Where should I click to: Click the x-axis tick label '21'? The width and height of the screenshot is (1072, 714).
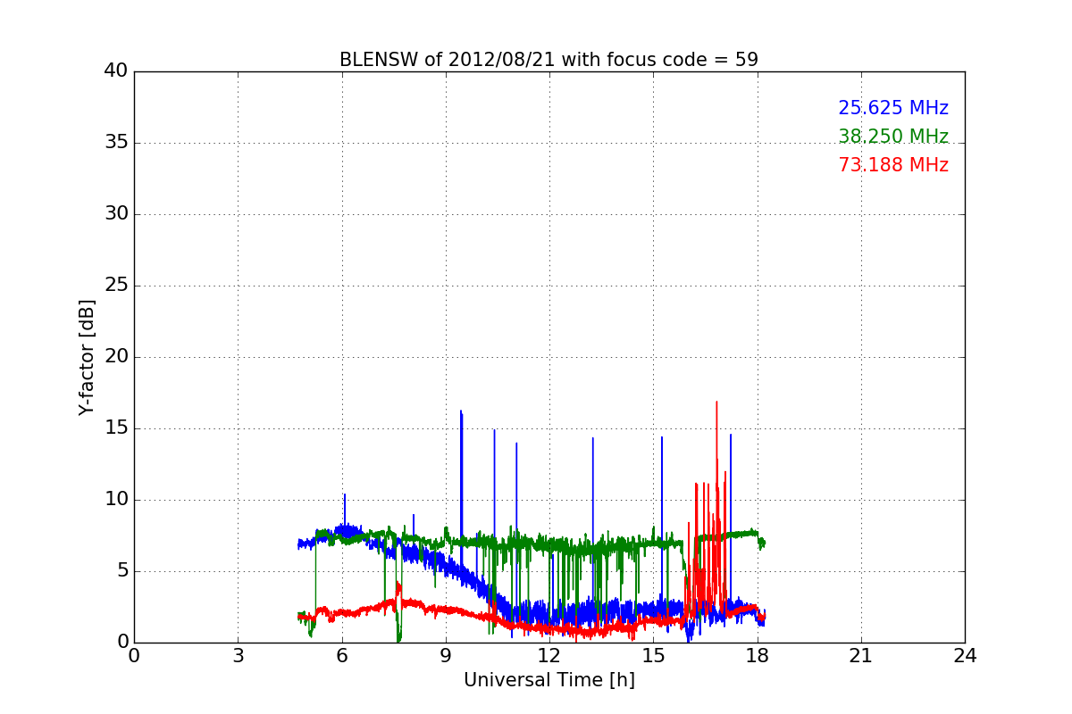pyautogui.click(x=861, y=656)
